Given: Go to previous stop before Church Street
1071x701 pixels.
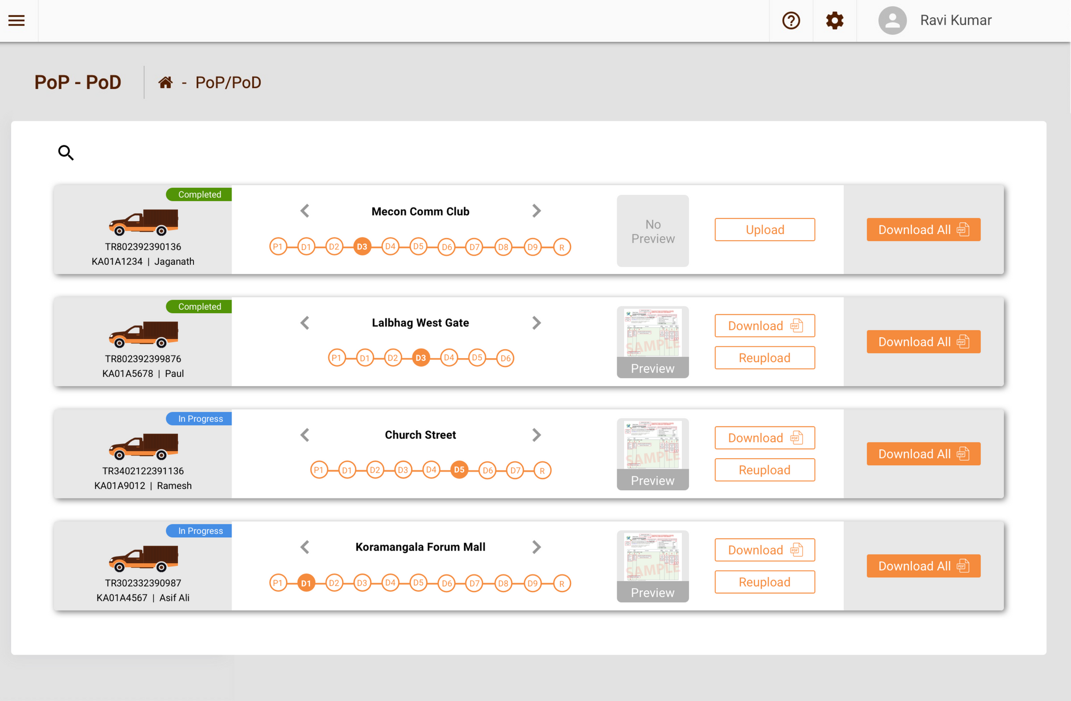Looking at the screenshot, I should pyautogui.click(x=305, y=435).
